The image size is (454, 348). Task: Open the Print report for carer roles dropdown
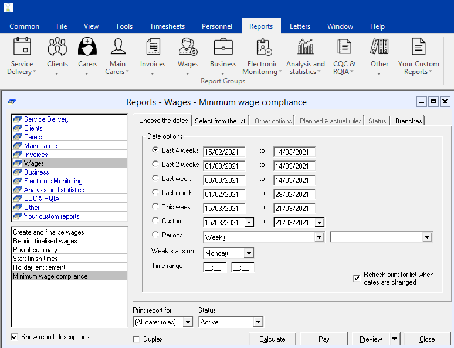pos(188,322)
